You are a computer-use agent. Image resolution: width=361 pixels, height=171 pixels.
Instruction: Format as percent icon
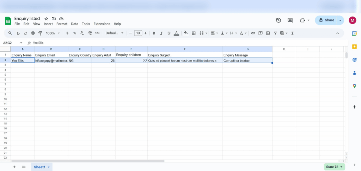point(75,33)
